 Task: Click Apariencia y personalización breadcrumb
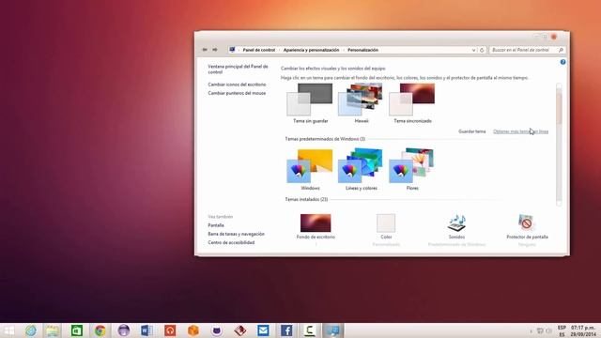[311, 50]
